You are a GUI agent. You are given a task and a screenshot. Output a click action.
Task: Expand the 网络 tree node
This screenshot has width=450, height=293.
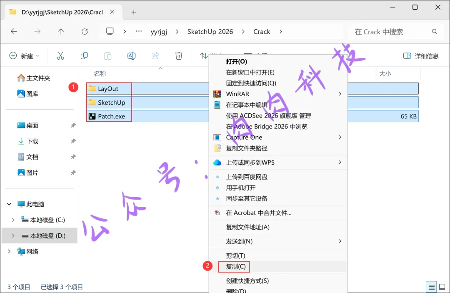(9, 251)
